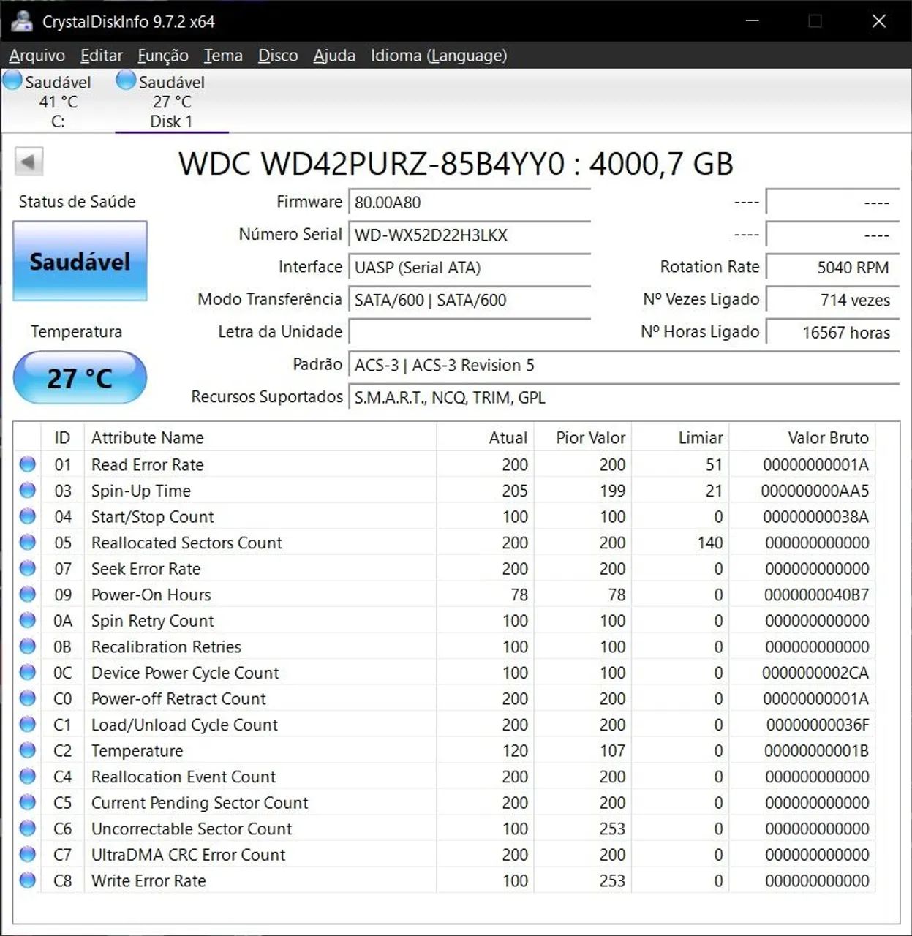This screenshot has height=936, width=912.
Task: Click the blue health orb on C: drive tab
Action: pos(13,80)
